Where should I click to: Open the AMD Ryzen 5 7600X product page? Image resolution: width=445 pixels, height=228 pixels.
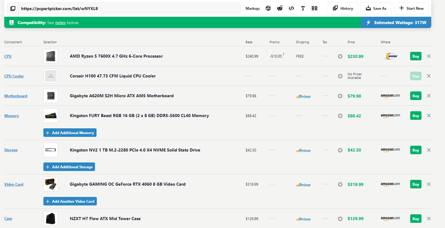point(116,56)
